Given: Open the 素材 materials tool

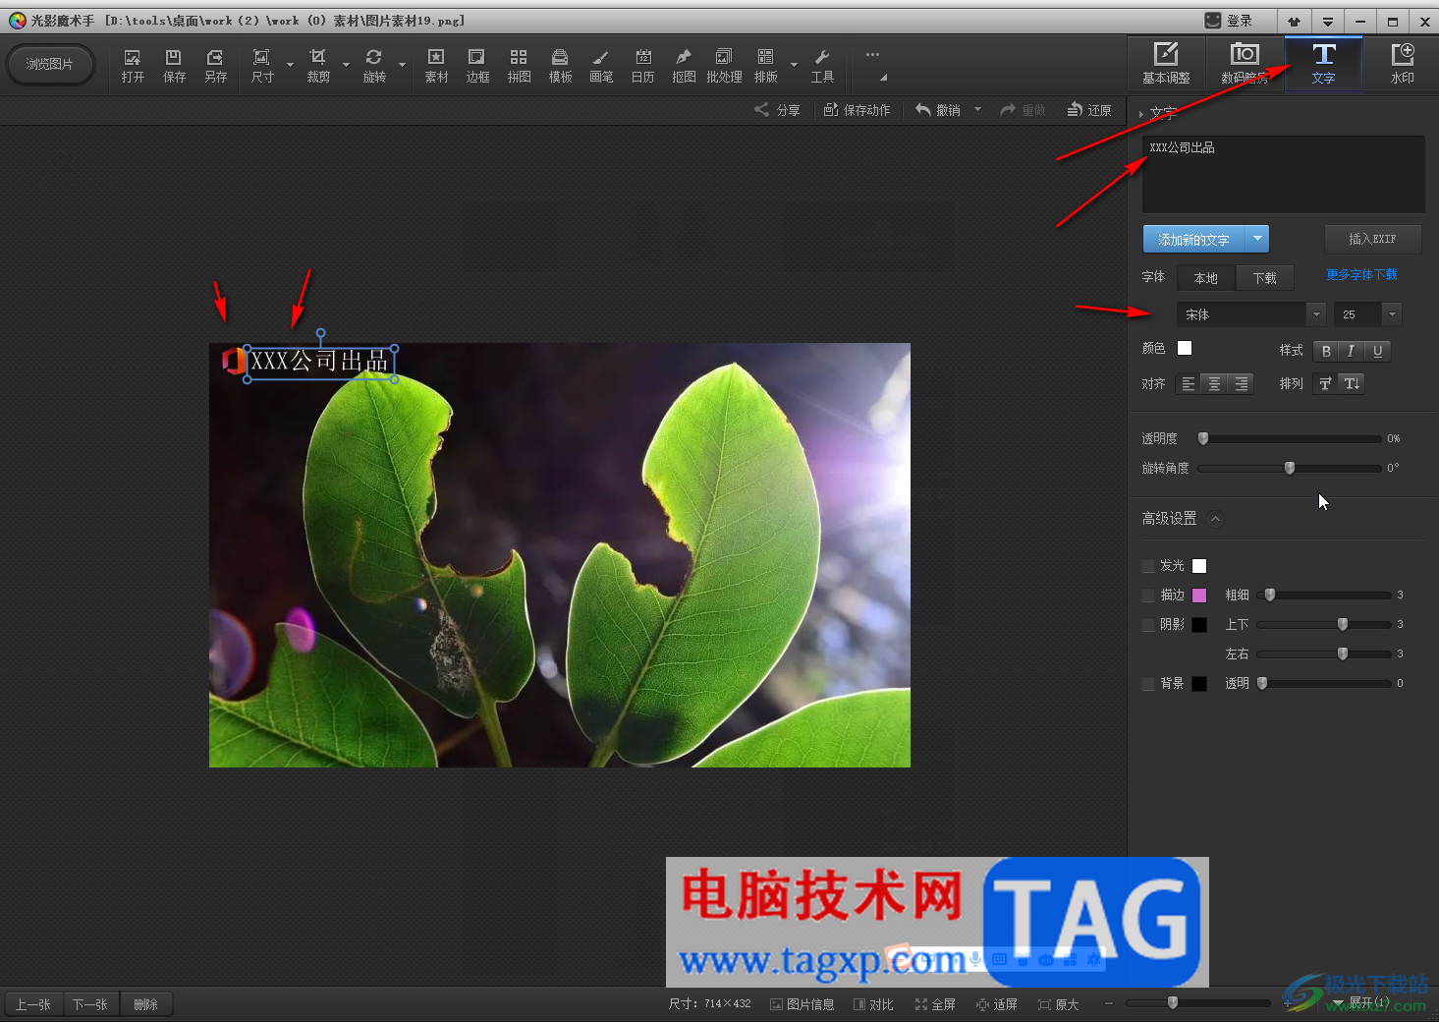Looking at the screenshot, I should coord(436,66).
